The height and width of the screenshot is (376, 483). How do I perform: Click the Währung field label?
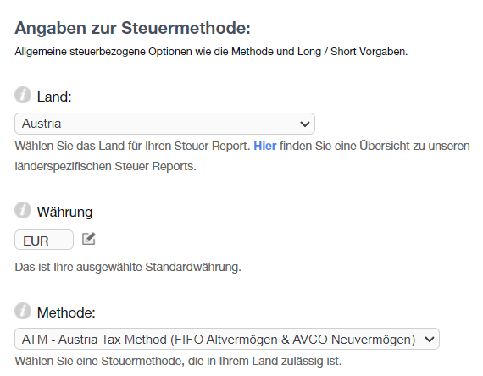[x=64, y=213]
